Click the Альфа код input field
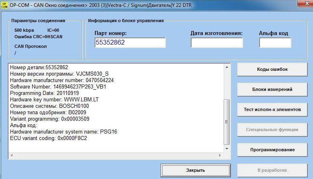Viewport: 313px width, 179px height. tap(275, 43)
